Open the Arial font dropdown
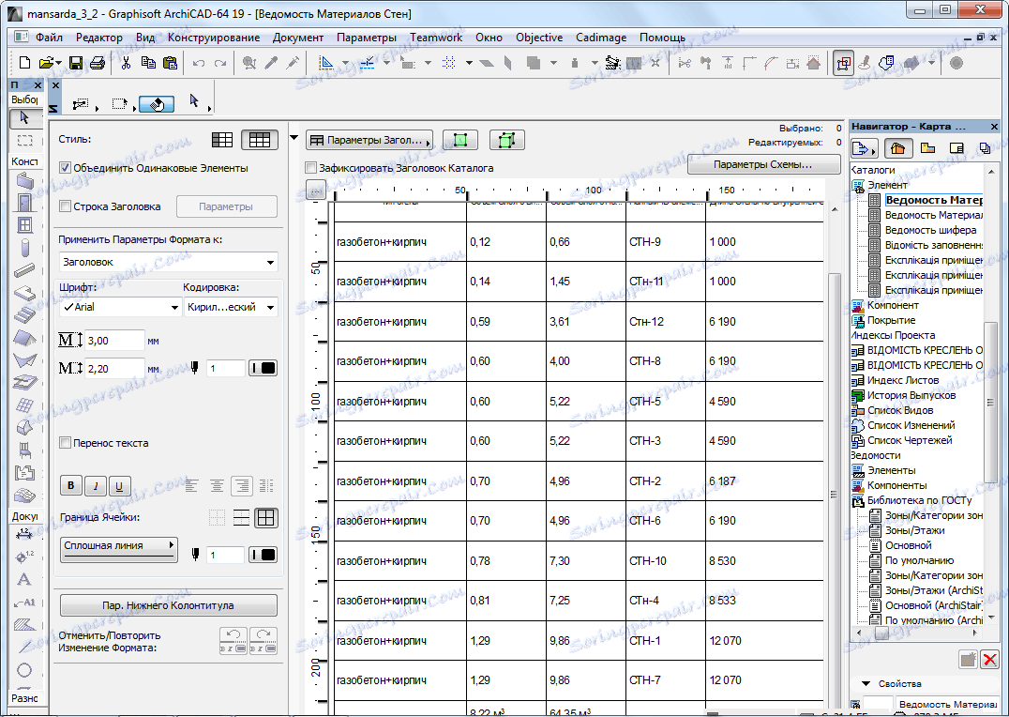 pos(120,307)
